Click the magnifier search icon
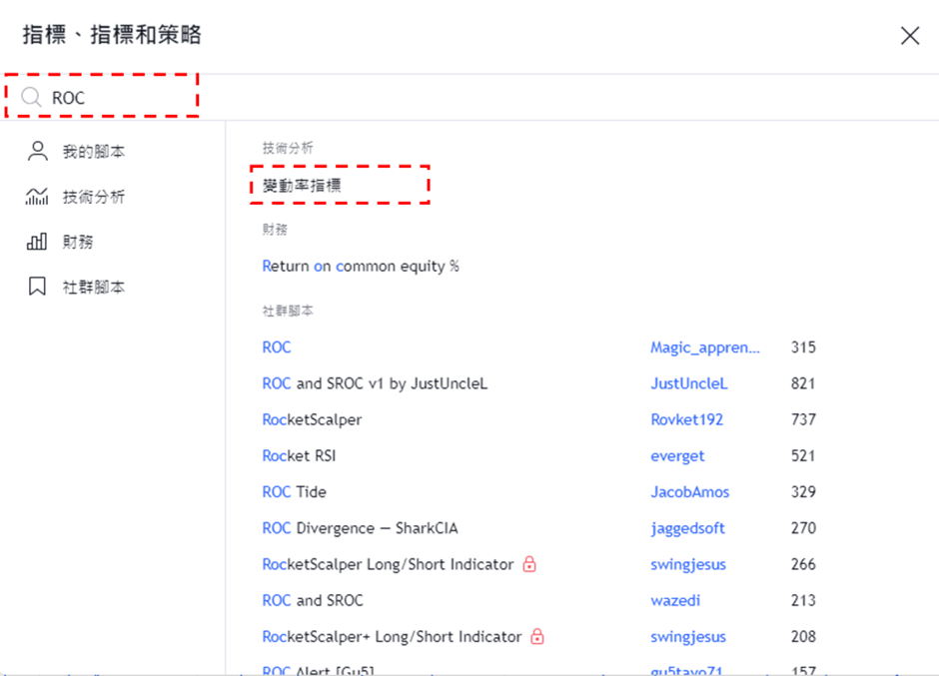The image size is (939, 676). [x=31, y=98]
